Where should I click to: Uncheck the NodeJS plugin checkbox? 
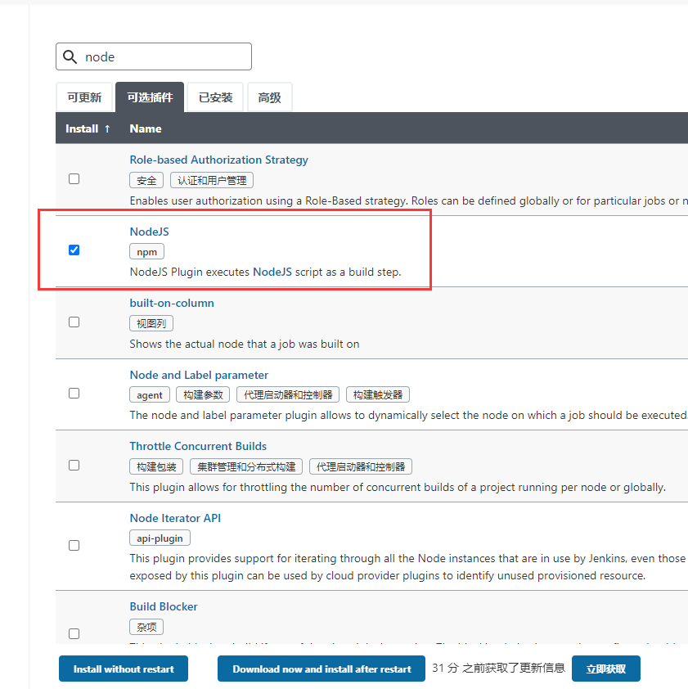pos(74,250)
